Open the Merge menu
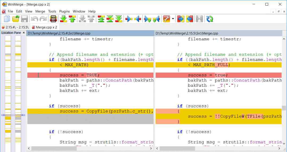 coord(40,11)
